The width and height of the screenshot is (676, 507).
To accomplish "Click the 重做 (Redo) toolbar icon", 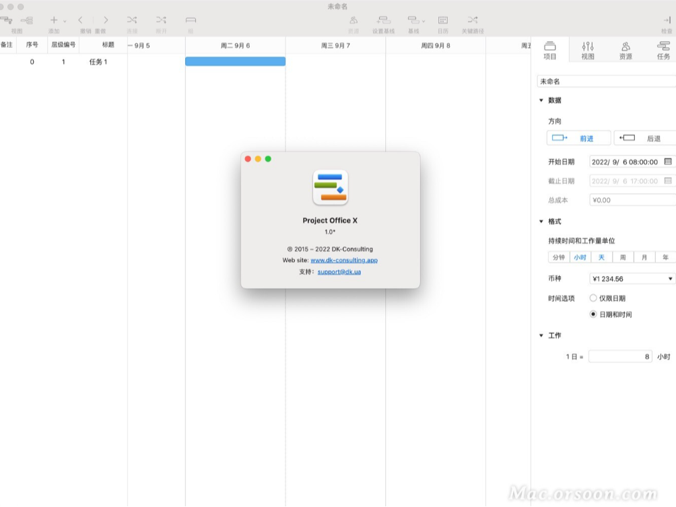I will (105, 20).
